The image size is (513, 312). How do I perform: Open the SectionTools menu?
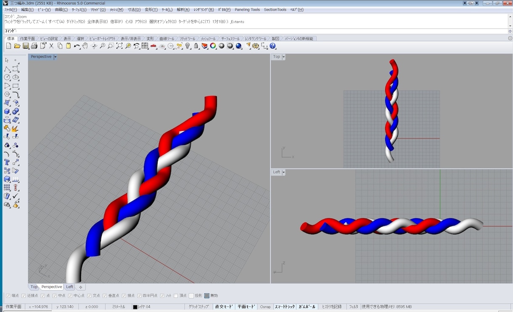tap(275, 10)
